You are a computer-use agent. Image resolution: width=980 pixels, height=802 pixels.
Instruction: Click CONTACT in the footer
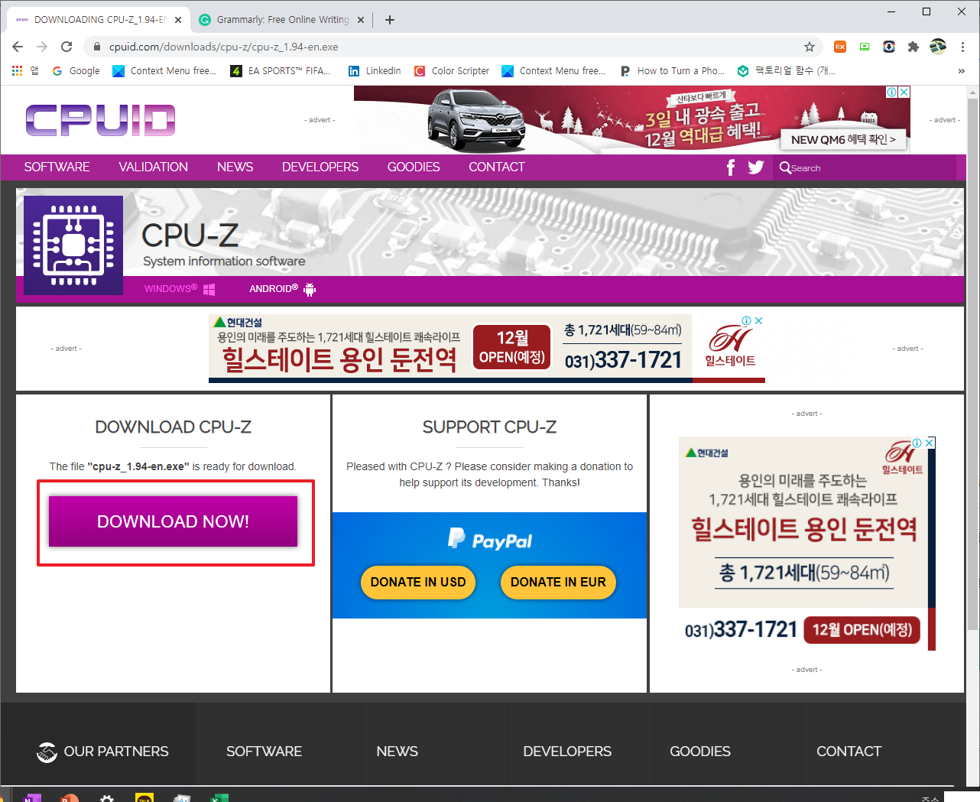(x=849, y=752)
